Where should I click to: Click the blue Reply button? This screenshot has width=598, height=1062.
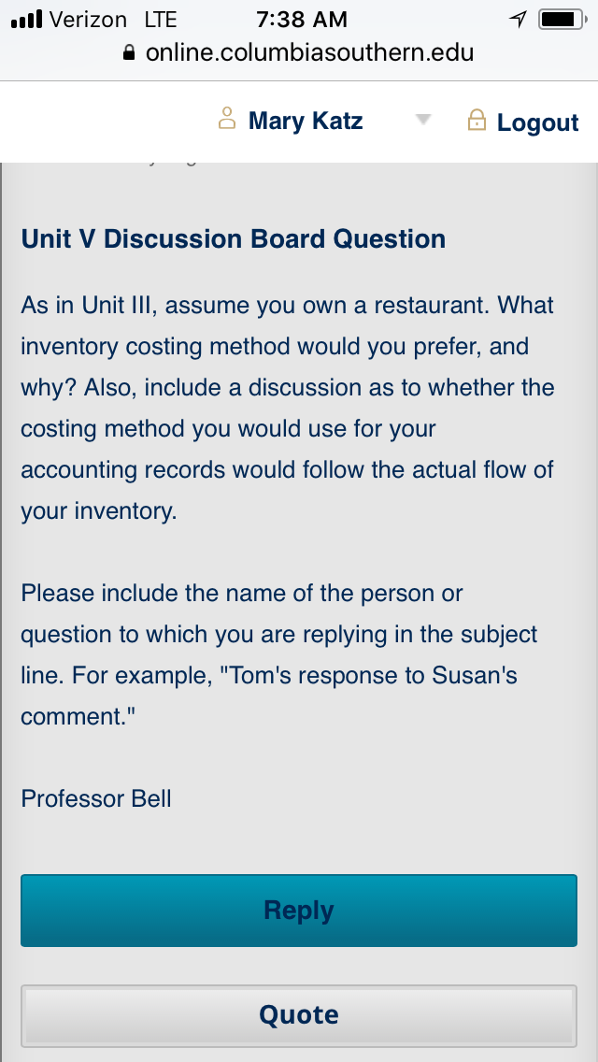click(x=299, y=911)
